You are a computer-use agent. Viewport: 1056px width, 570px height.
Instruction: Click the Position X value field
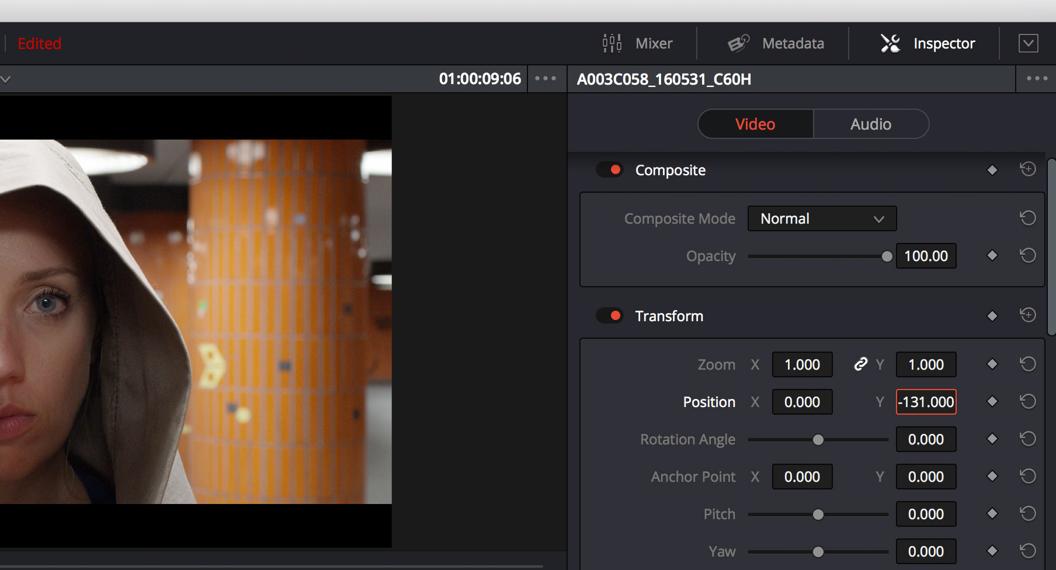tap(802, 402)
